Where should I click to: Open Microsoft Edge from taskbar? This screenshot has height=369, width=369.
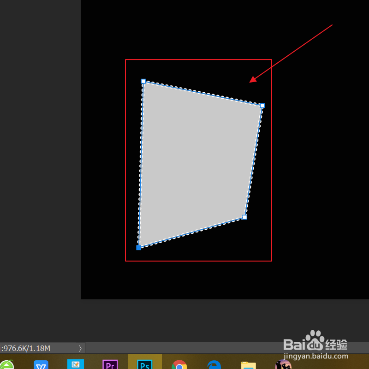pos(214,364)
